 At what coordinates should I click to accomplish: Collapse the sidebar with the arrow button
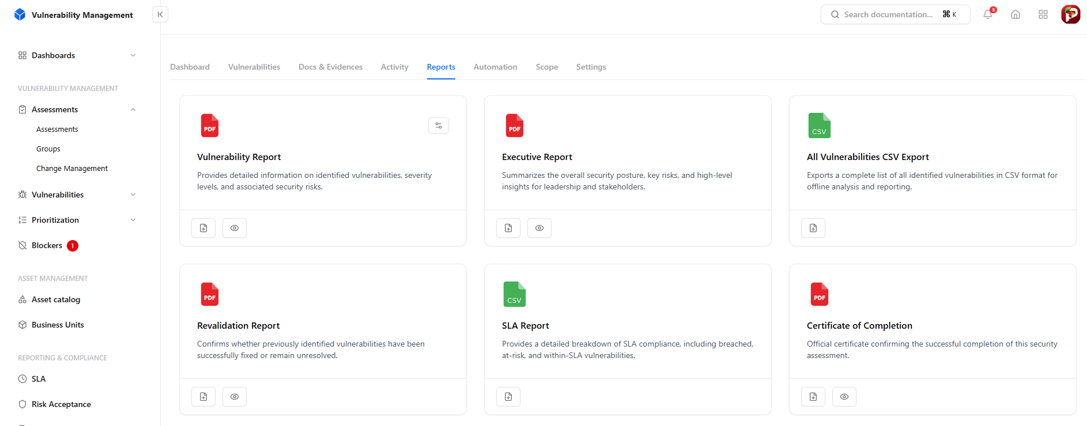160,14
